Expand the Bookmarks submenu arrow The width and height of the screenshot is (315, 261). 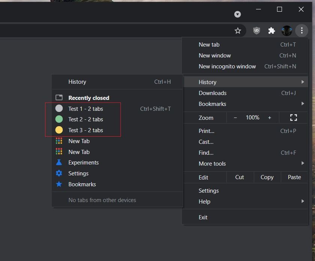tap(303, 104)
